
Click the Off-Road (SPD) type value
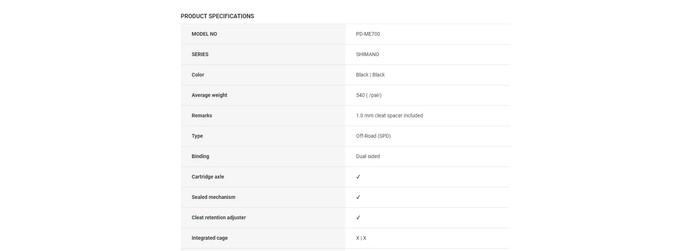[x=373, y=136]
